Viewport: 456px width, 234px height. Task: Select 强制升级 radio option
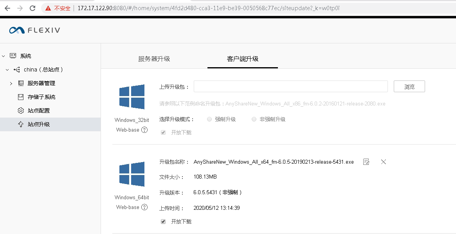[x=209, y=119]
